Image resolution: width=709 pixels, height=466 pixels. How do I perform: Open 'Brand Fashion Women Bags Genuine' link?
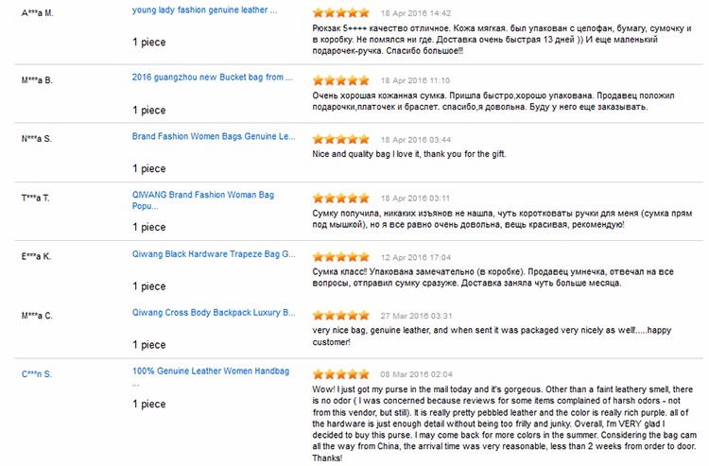click(215, 137)
